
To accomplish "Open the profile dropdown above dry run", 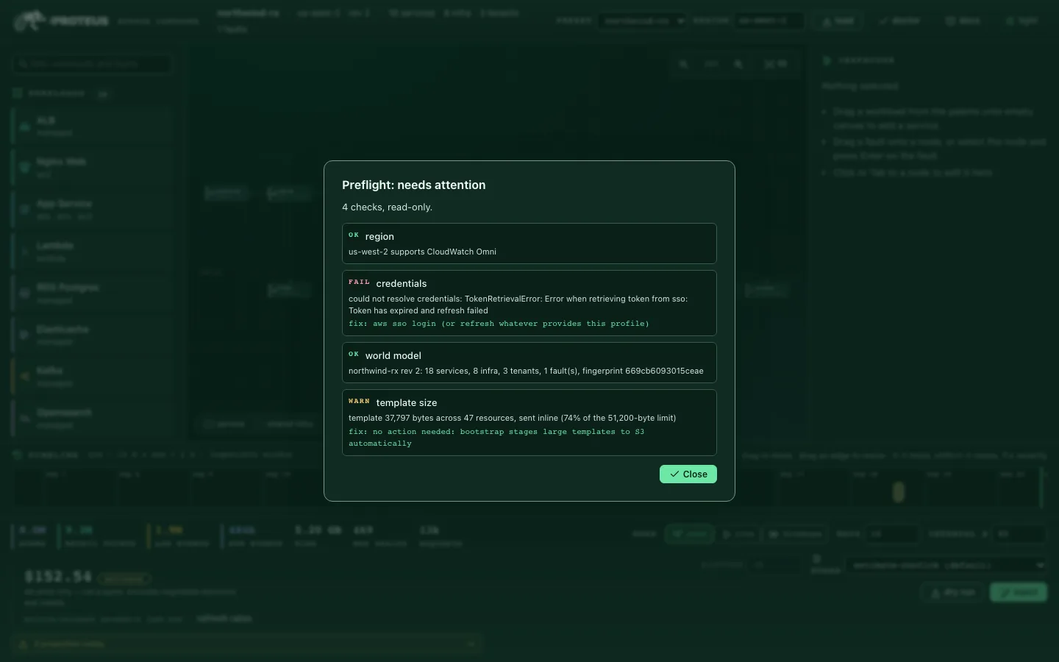I will click(x=947, y=565).
